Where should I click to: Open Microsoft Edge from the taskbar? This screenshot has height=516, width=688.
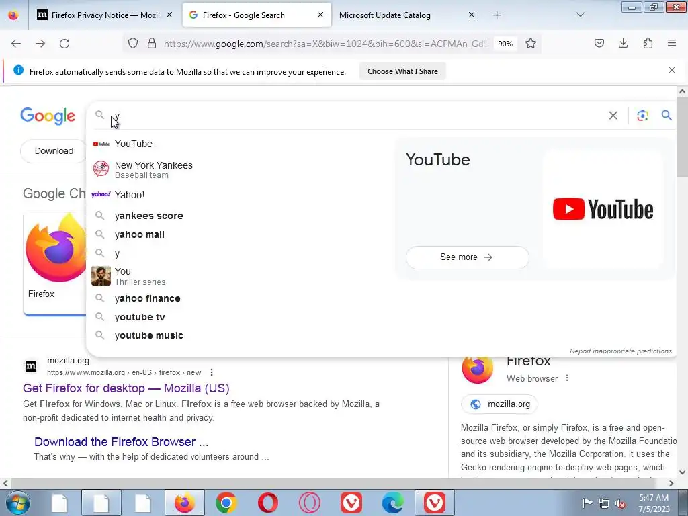pos(392,503)
